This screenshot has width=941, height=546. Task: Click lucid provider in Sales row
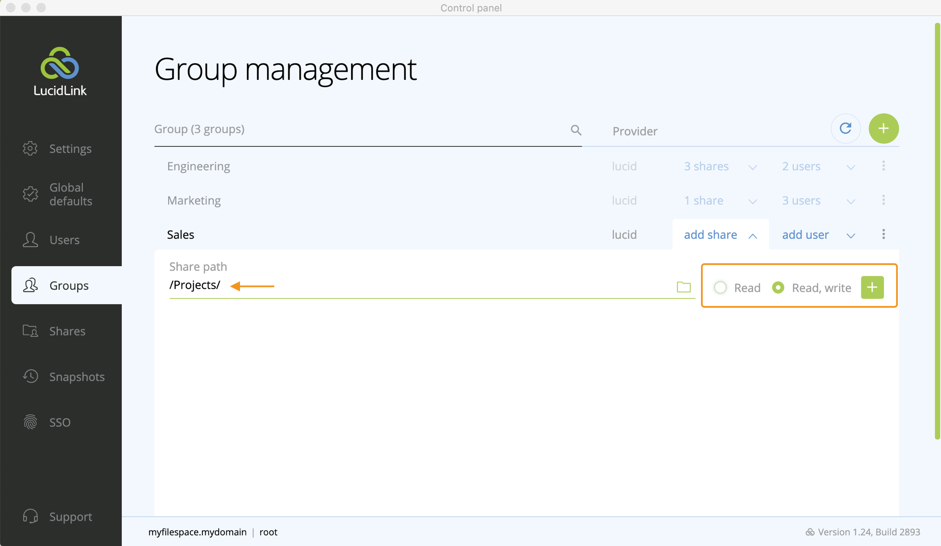pos(624,234)
